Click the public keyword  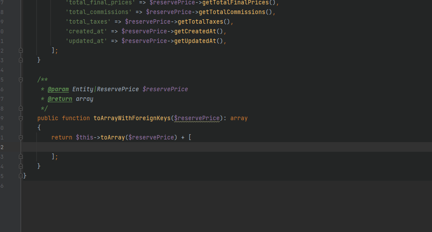[x=48, y=118]
